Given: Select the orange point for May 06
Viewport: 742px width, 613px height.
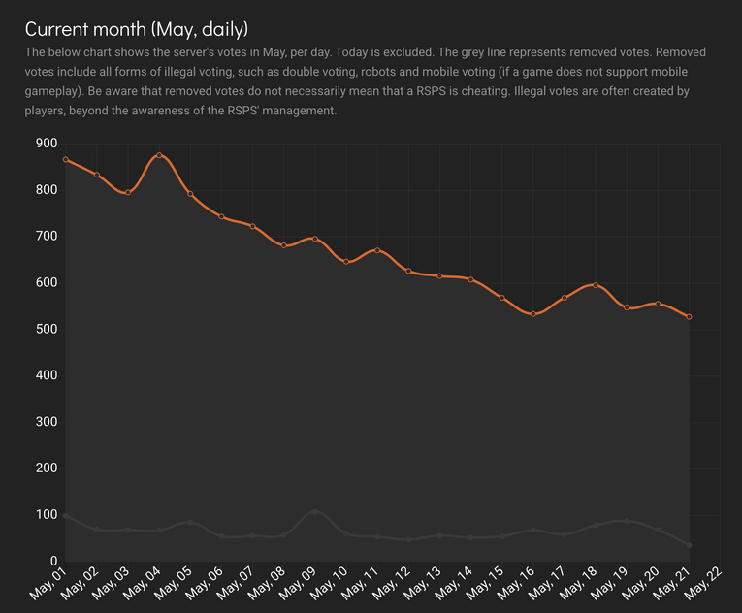Looking at the screenshot, I should 221,216.
